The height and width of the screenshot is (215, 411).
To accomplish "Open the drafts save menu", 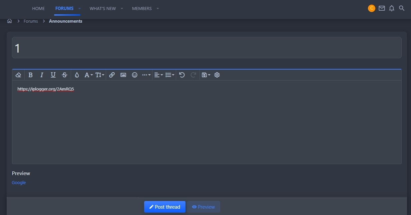I will pyautogui.click(x=206, y=75).
